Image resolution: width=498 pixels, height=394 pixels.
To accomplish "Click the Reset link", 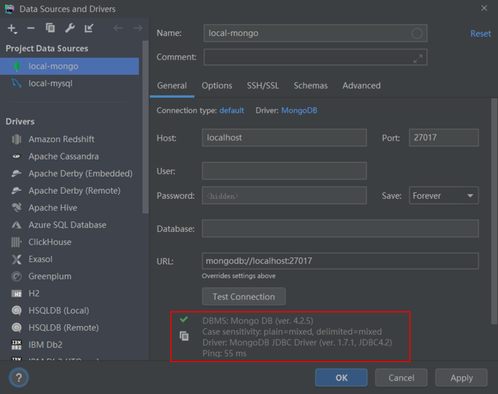I will point(480,33).
